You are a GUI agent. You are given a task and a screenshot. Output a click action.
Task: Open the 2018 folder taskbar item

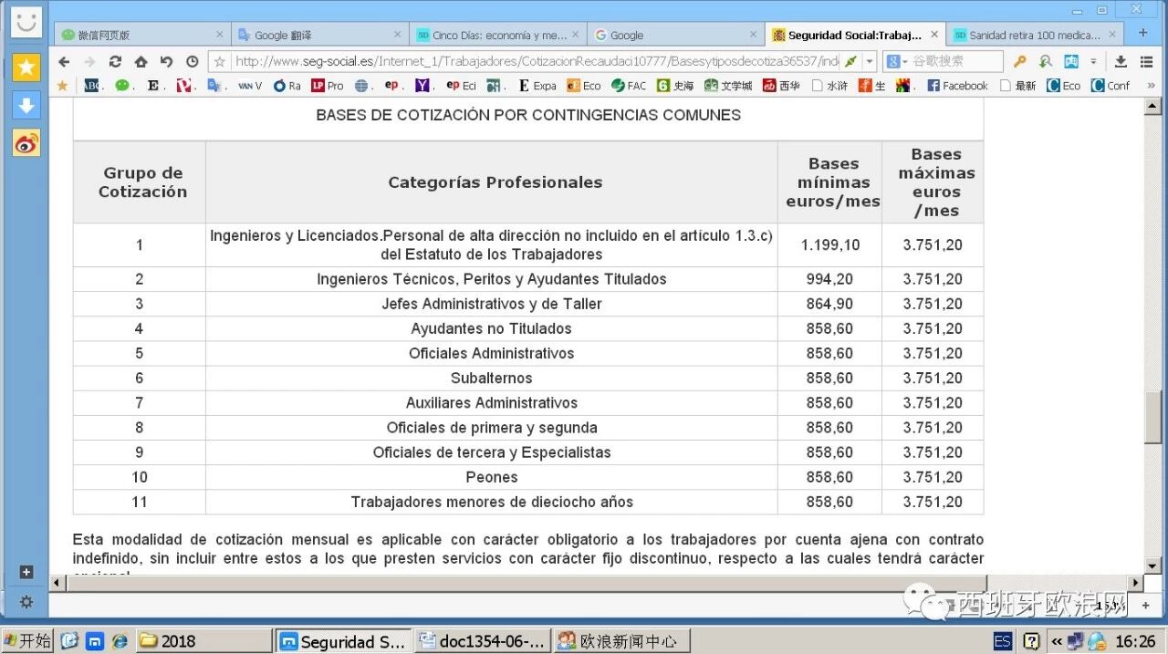tap(203, 641)
